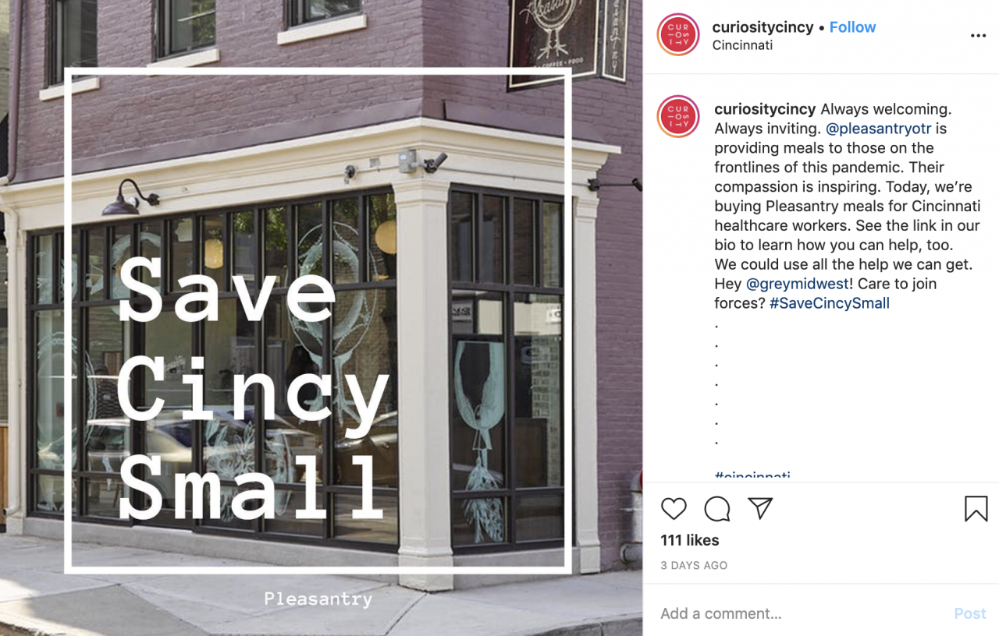Click the Post comment button
The image size is (999, 636).
[970, 613]
